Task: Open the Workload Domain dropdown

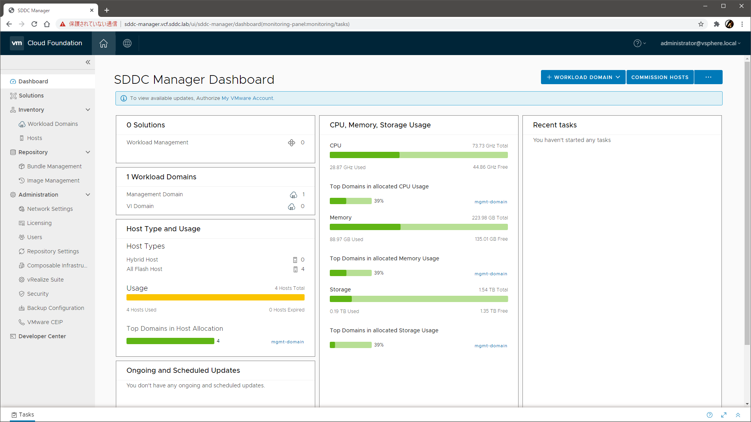Action: (583, 77)
